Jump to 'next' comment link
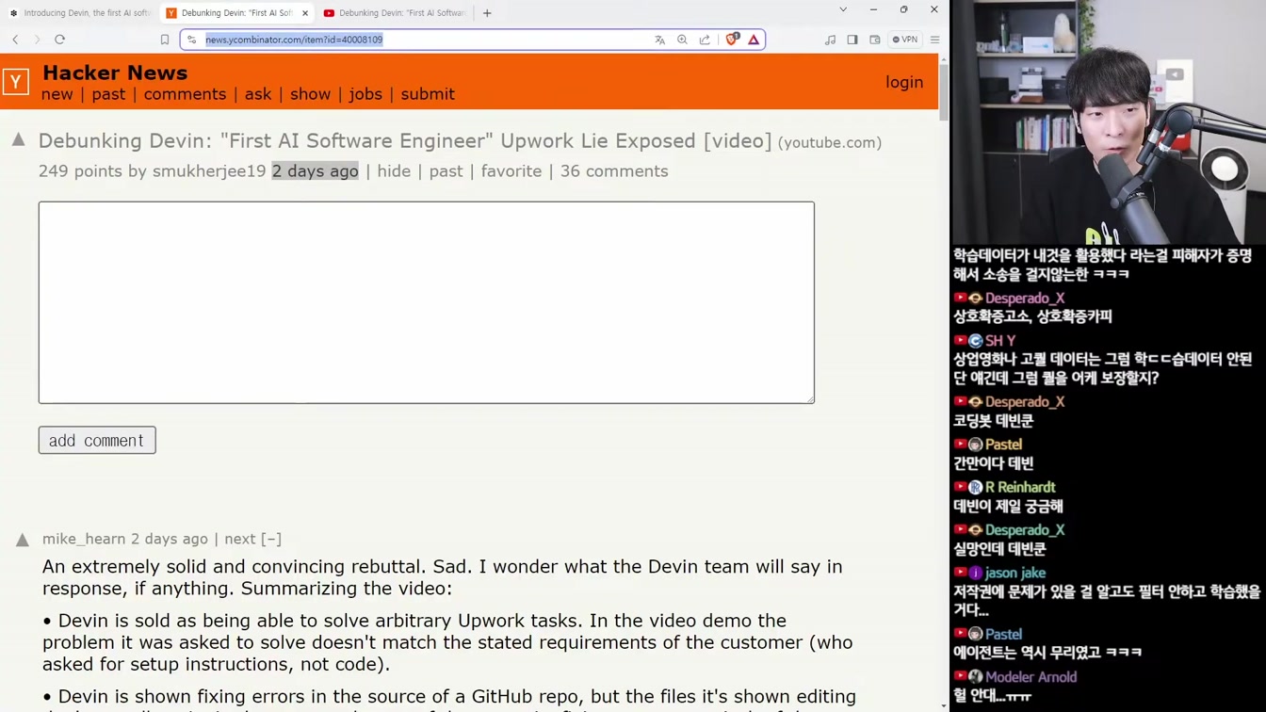Viewport: 1266px width, 712px height. [x=240, y=539]
